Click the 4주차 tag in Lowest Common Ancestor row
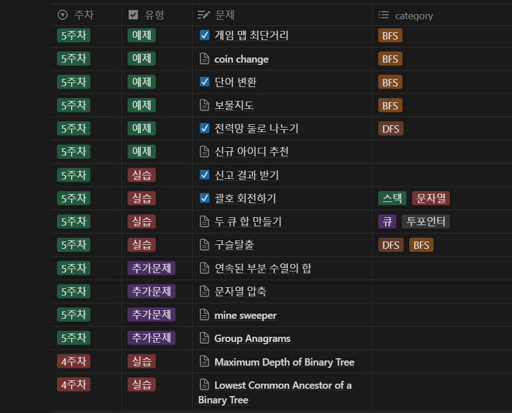The image size is (512, 413). tap(74, 384)
